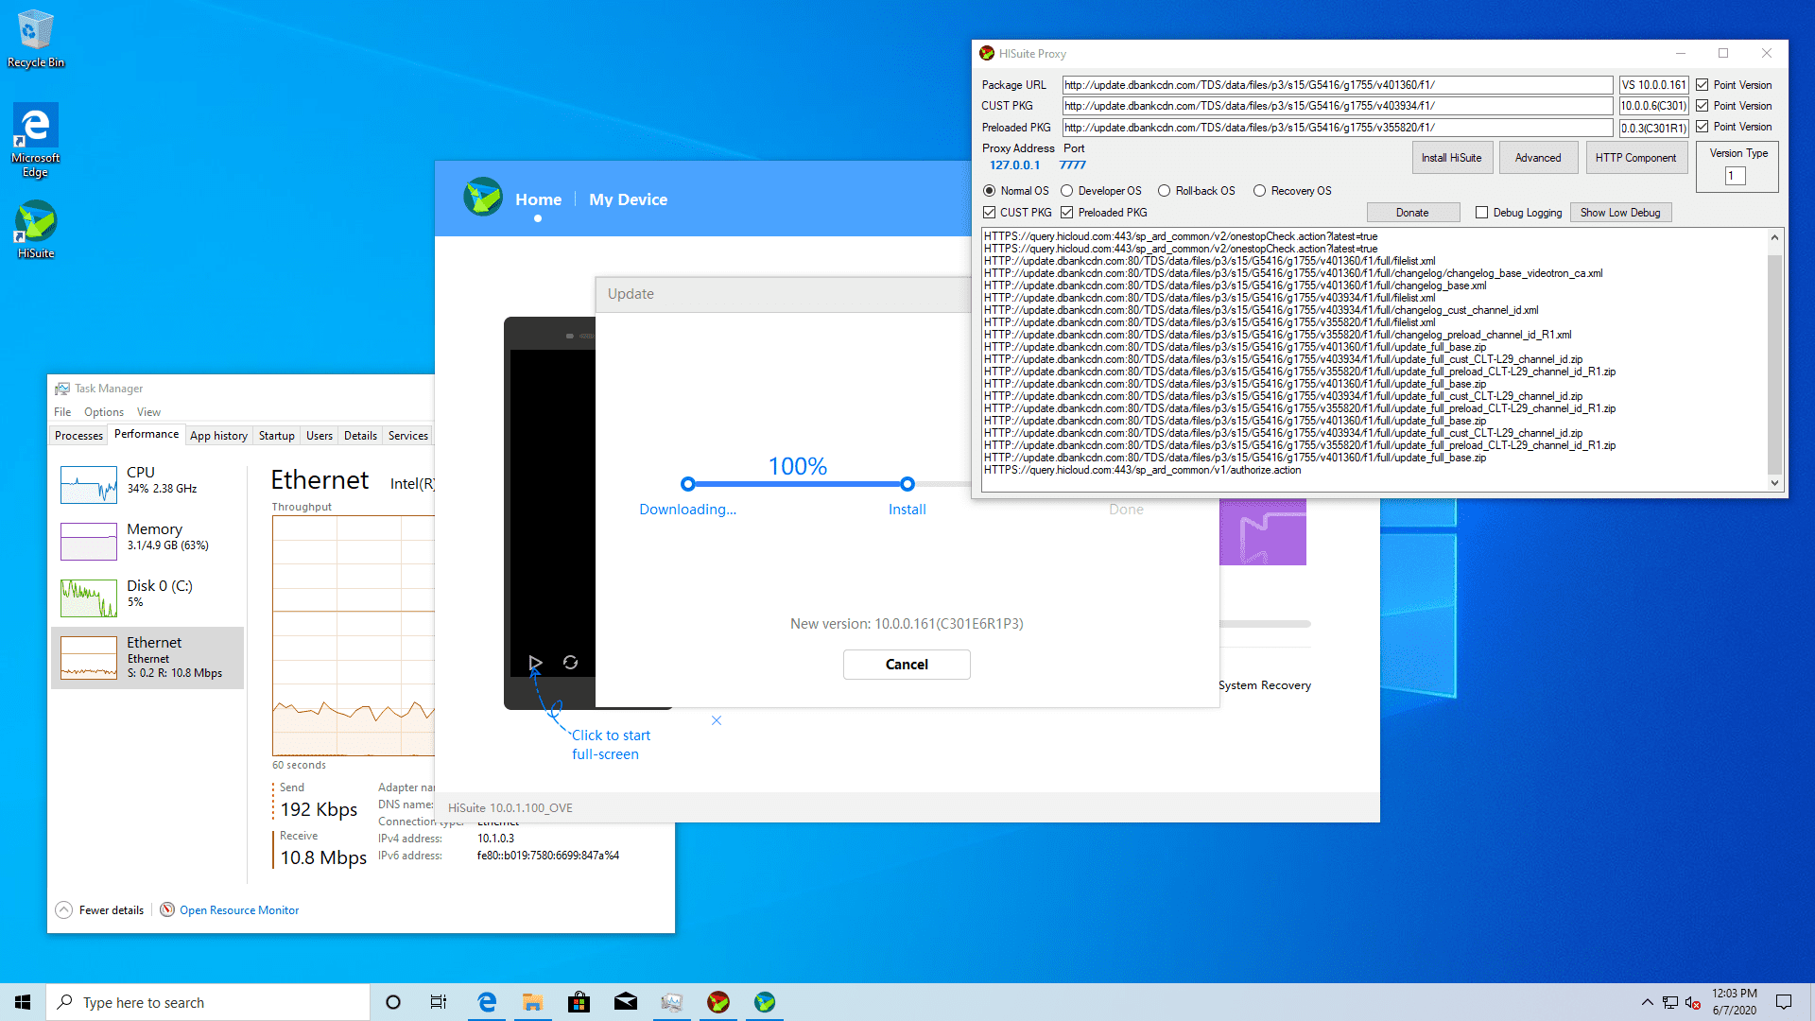
Task: Click Install HiSuite button
Action: pos(1451,157)
